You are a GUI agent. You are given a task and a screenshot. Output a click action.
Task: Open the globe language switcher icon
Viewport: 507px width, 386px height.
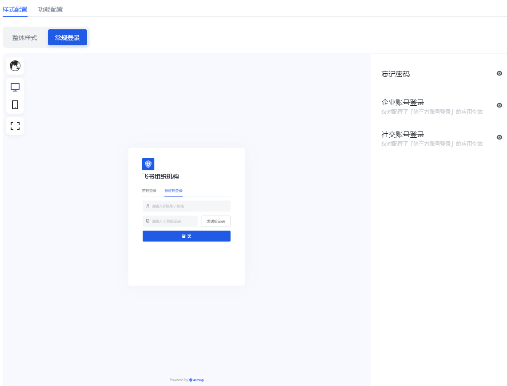pos(15,66)
